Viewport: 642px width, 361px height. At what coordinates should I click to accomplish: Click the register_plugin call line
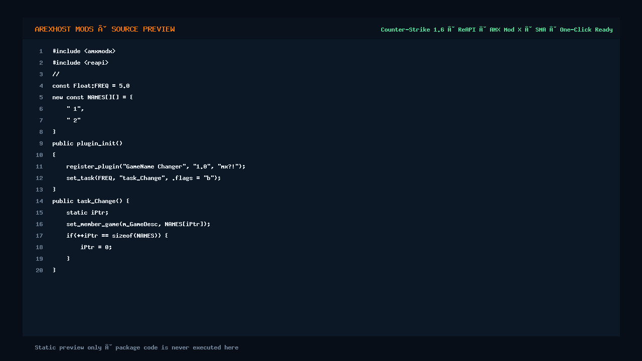[x=156, y=166]
